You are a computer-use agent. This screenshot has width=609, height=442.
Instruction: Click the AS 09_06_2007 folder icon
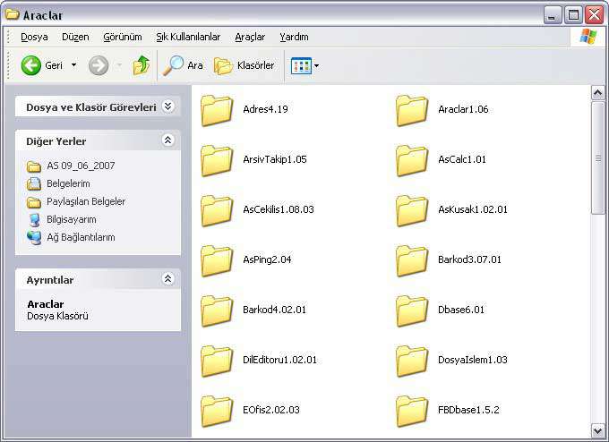point(34,166)
